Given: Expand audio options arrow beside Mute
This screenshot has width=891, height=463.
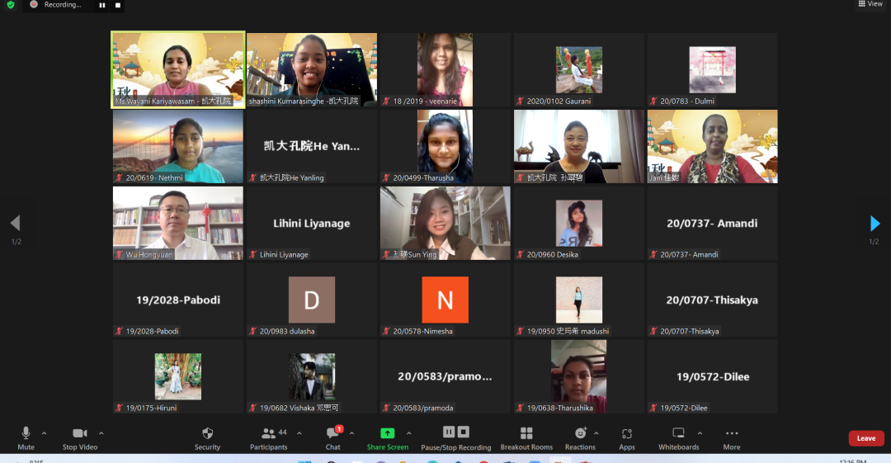Looking at the screenshot, I should click(x=45, y=432).
